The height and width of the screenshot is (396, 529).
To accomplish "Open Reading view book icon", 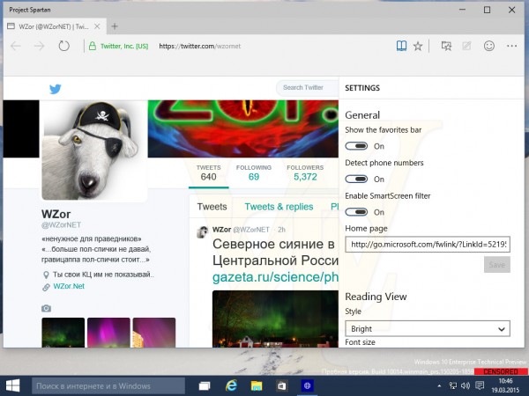I will click(401, 46).
